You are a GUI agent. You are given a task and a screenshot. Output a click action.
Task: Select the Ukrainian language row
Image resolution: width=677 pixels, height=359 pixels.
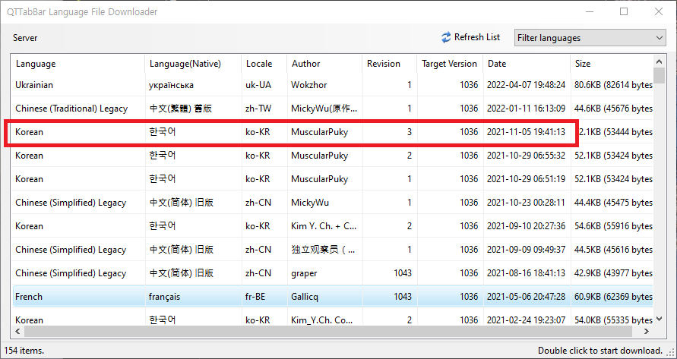point(332,85)
